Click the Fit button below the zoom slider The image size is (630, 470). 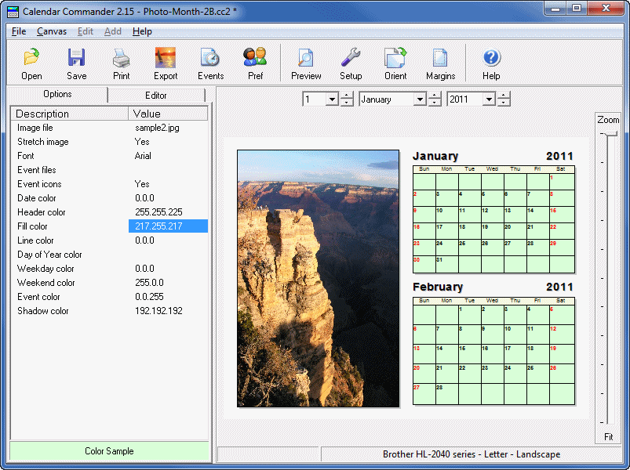coord(608,438)
